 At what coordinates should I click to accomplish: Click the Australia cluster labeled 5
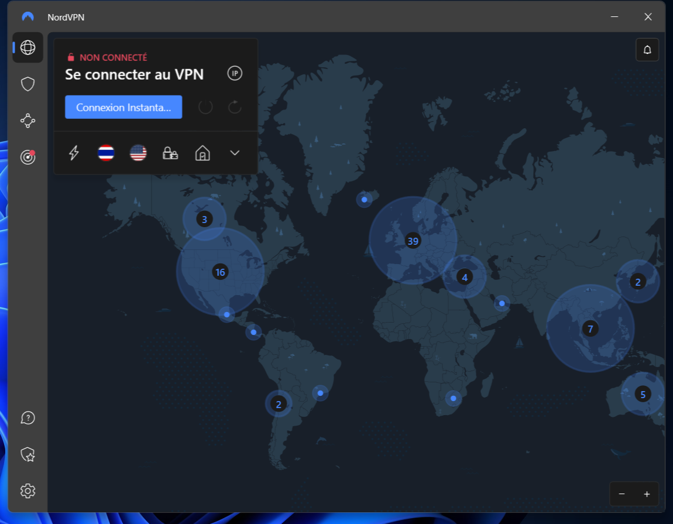643,394
